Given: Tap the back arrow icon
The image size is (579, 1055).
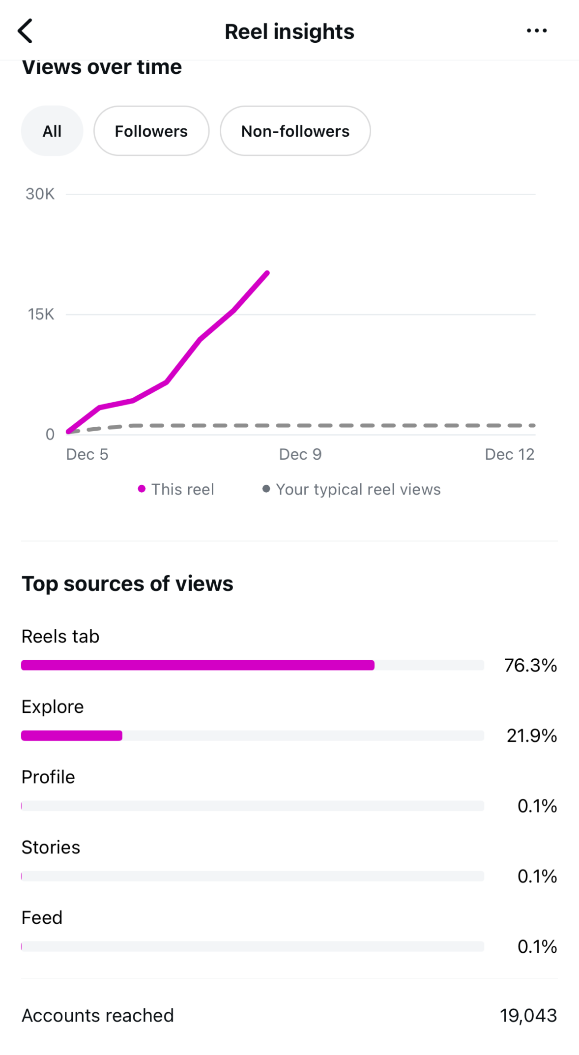Looking at the screenshot, I should click(x=25, y=31).
